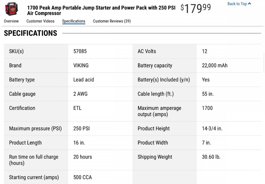Click the SKU value 57085
The width and height of the screenshot is (265, 184).
(x=80, y=51)
